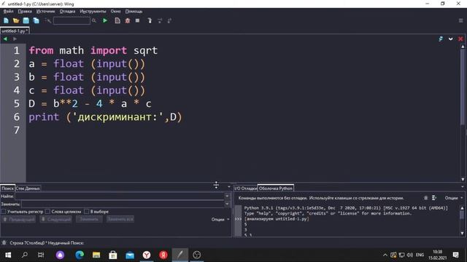467x262 pixels.
Task: Click the 'Предыдущий' search button
Action: click(x=19, y=219)
